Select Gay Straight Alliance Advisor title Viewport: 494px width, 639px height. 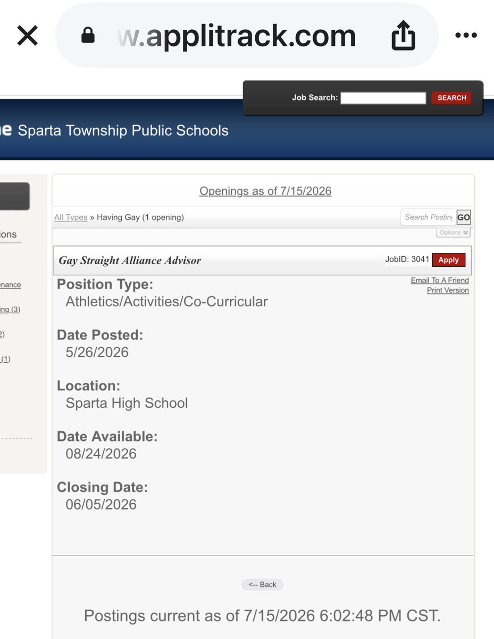130,260
